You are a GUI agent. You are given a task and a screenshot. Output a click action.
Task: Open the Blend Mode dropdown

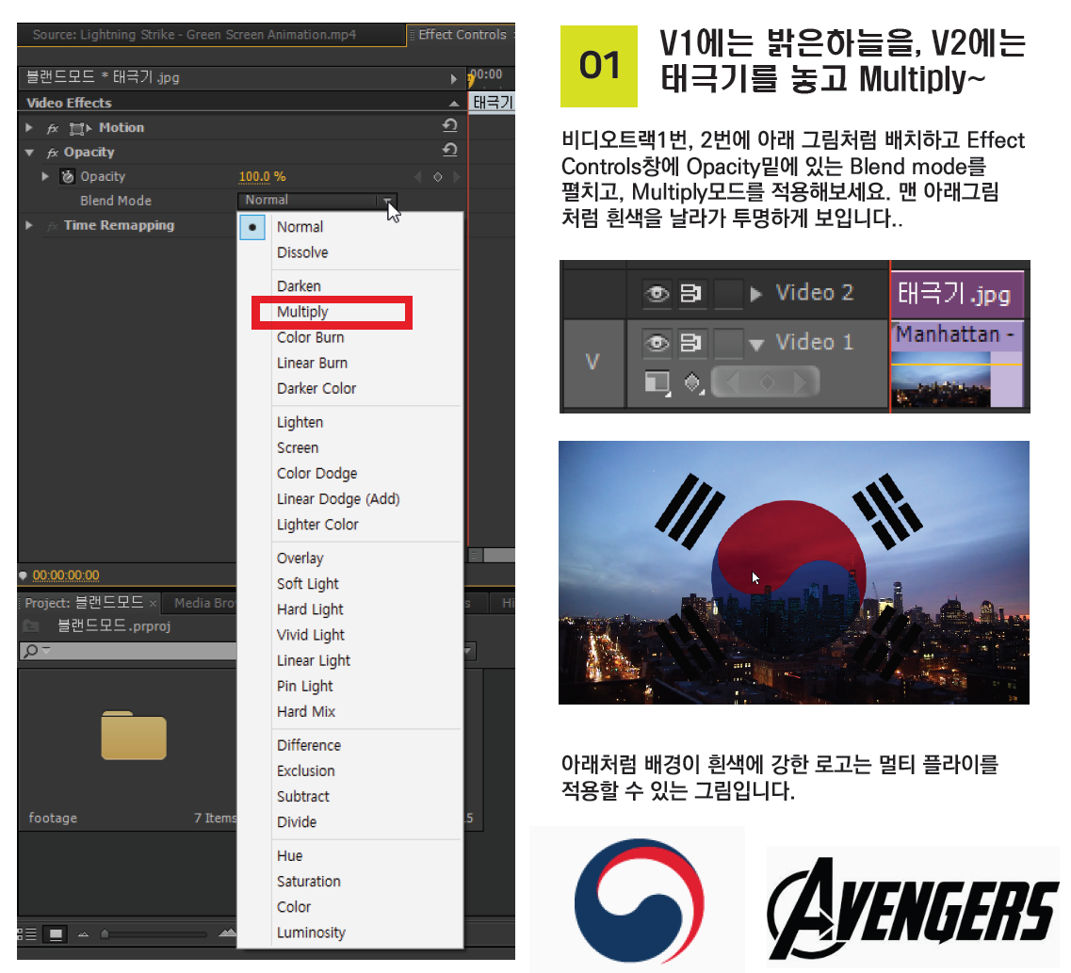pyautogui.click(x=316, y=200)
